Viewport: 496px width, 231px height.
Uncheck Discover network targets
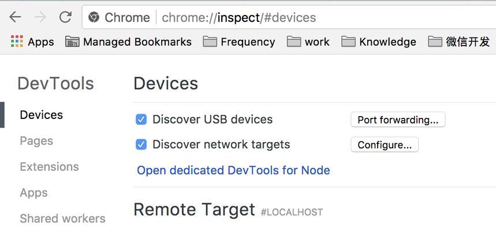tap(141, 144)
